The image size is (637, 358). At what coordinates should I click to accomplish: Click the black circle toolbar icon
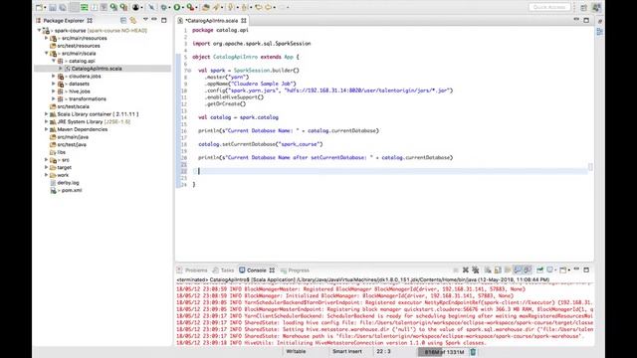[x=135, y=7]
